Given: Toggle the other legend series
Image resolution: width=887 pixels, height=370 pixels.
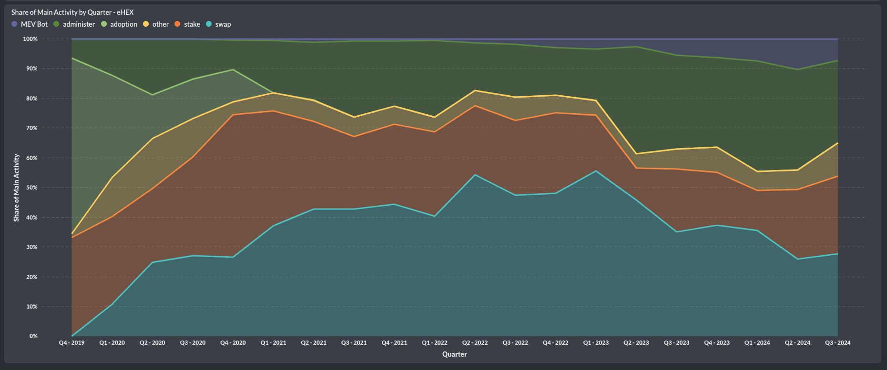Looking at the screenshot, I should click(156, 24).
